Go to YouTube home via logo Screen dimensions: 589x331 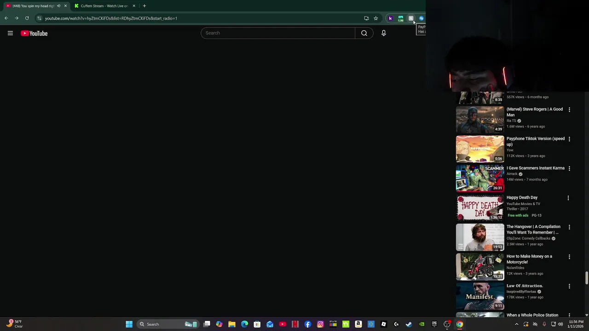[x=34, y=33]
